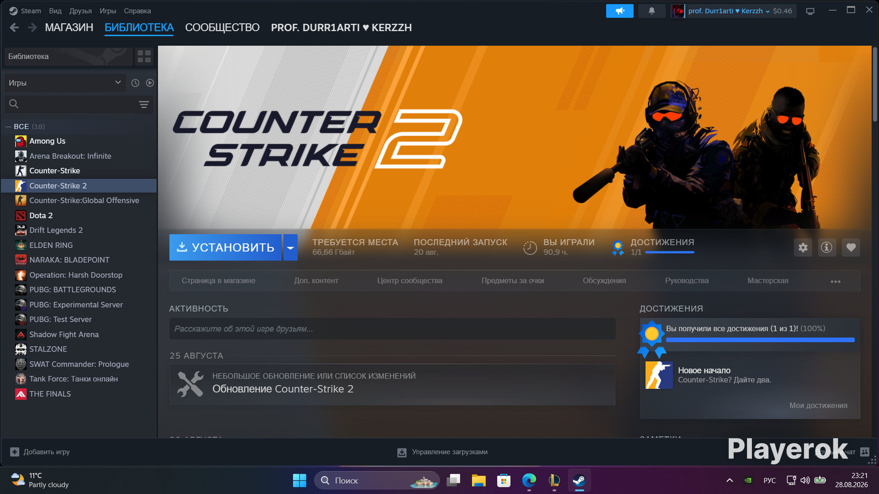Open Обновление Counter-Strike 2 news item

pyautogui.click(x=393, y=384)
